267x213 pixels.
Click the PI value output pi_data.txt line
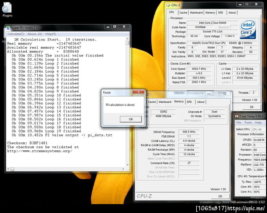point(62,135)
